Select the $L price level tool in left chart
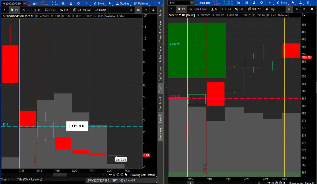Viewport: 317px width, 184px height. pyautogui.click(x=37, y=10)
